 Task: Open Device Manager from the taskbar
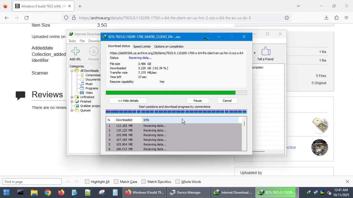click(x=189, y=193)
